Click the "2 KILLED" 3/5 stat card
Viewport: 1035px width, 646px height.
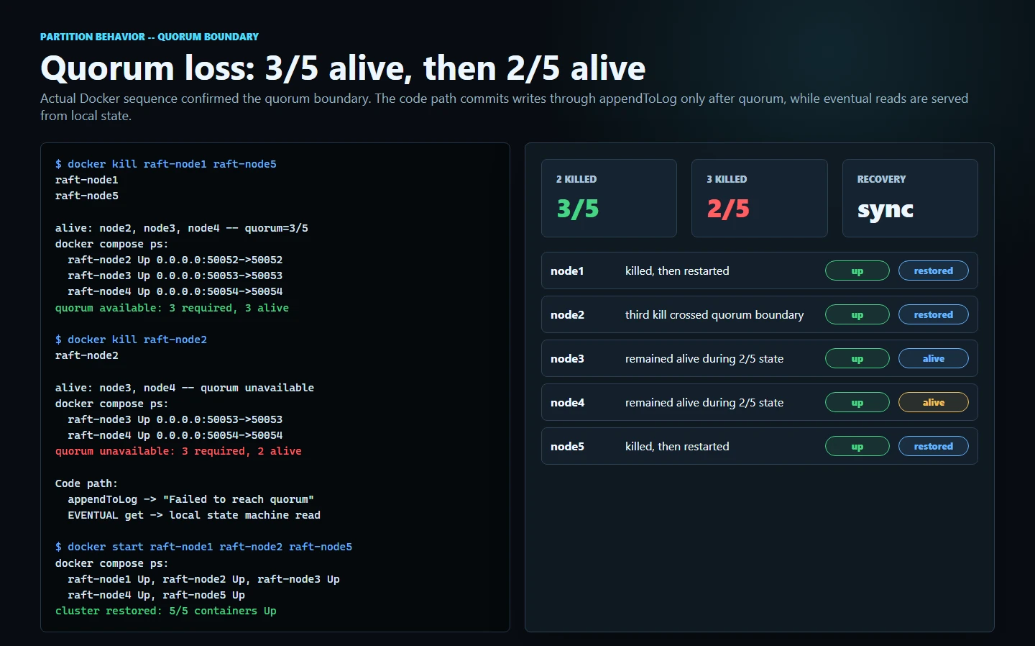point(609,198)
